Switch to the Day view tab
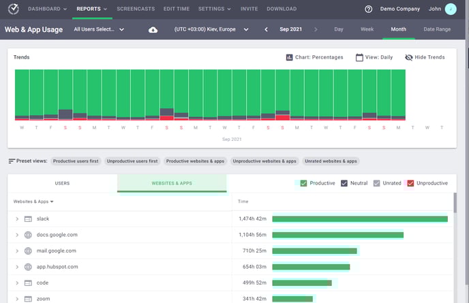The height and width of the screenshot is (303, 469). (339, 29)
